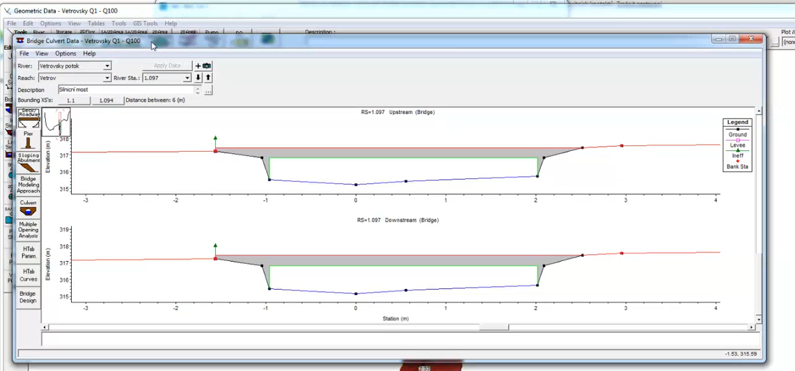Screen dimensions: 795x371
Task: Click the Multiple Opening Analysis button
Action: tap(29, 230)
